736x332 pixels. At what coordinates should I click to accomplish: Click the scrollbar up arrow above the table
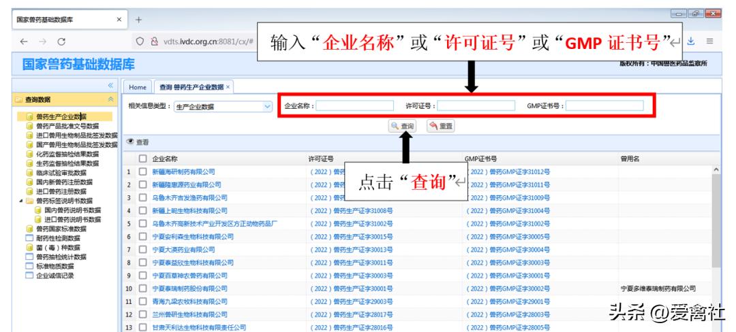tap(716, 169)
